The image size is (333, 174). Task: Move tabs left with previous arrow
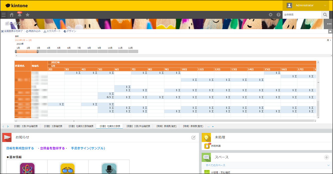(x=3, y=127)
